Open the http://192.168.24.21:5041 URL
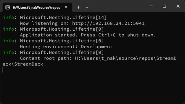This screenshot has width=185, height=104. [x=108, y=23]
